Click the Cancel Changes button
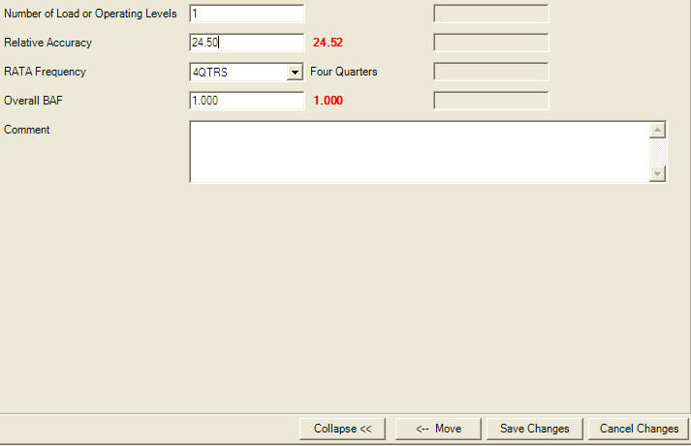 639,429
